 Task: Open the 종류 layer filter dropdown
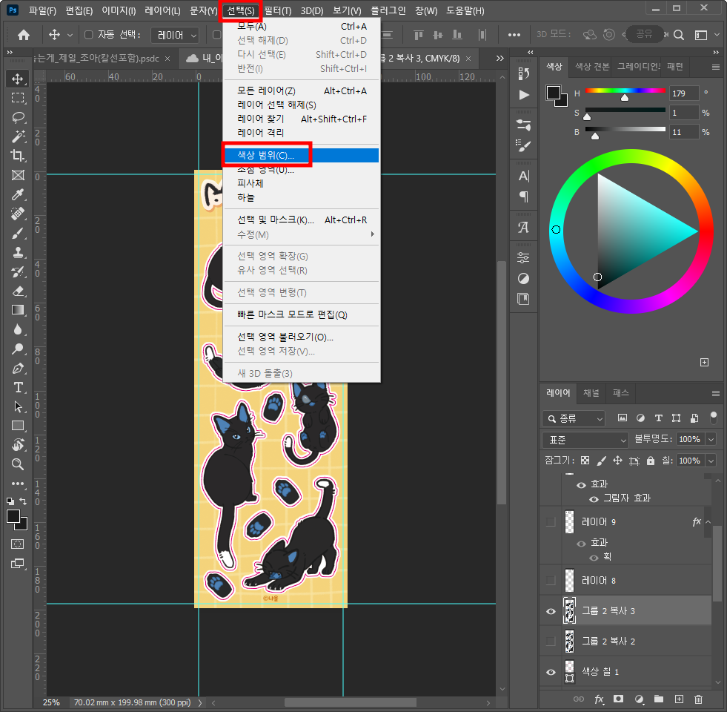tap(574, 418)
